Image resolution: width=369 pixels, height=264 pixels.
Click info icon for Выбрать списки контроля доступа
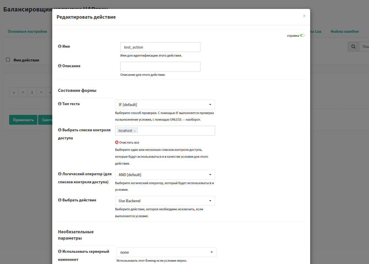[x=60, y=130]
